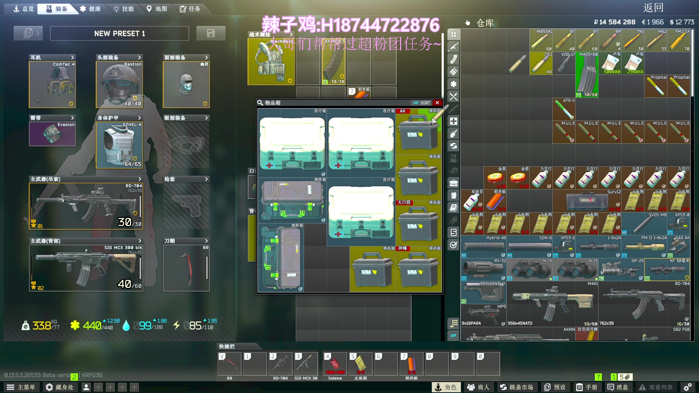Viewport: 699px width, 393px height.
Task: Select the 装备 tab
Action: click(57, 9)
